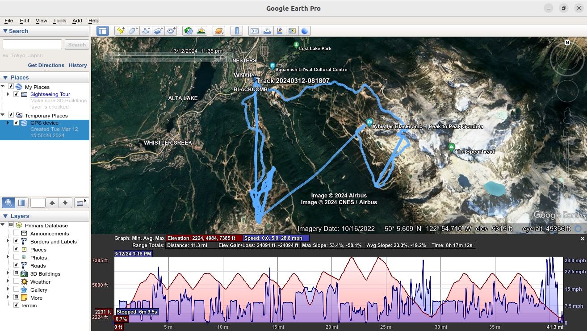This screenshot has height=331, width=587.
Task: Click the Email toolbar icon
Action: coord(255,31)
